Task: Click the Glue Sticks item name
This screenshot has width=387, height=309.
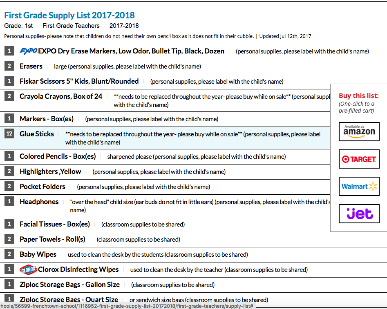Action: pyautogui.click(x=37, y=133)
